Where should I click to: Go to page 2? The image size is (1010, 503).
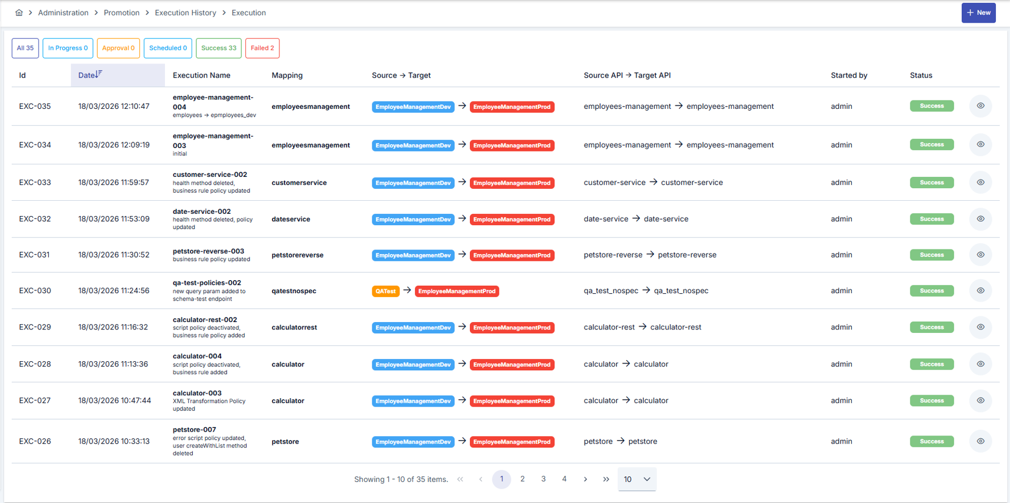(x=523, y=479)
